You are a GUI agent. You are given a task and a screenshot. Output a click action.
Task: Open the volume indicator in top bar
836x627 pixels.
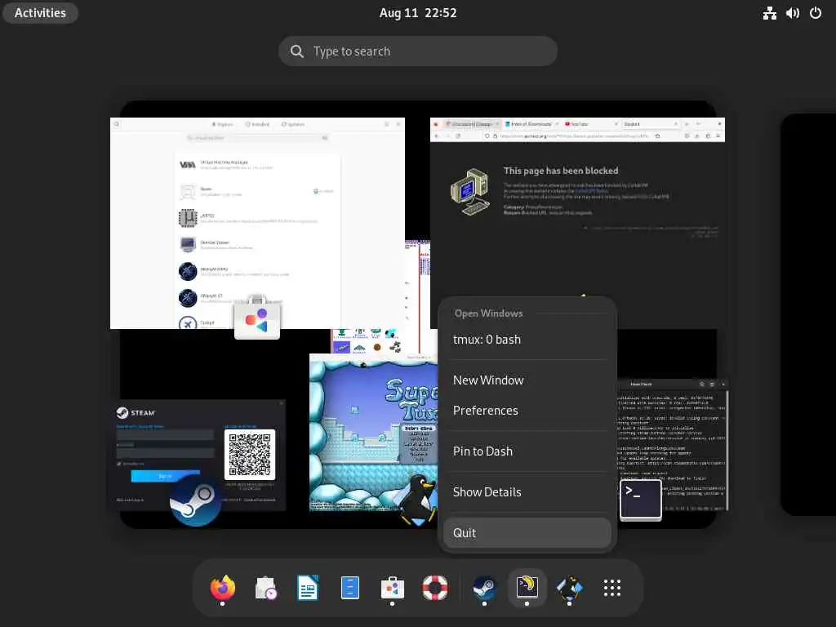(792, 13)
